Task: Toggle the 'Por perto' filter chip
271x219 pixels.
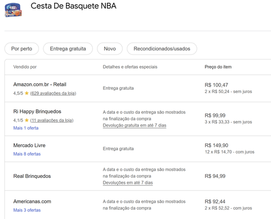Action: 22,49
